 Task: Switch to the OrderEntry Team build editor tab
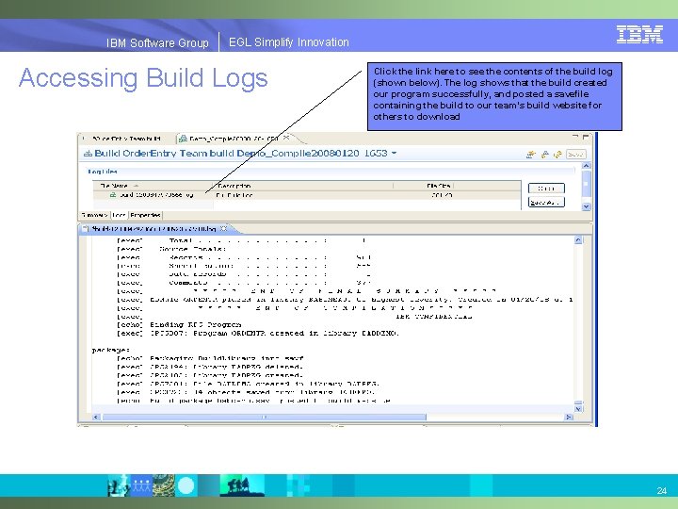(126, 139)
